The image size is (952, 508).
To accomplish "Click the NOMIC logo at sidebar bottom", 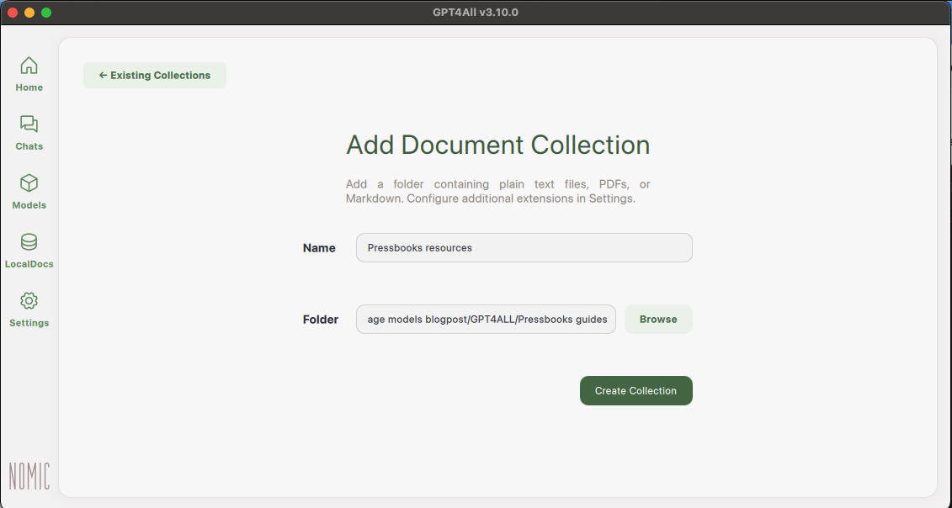I will click(29, 476).
